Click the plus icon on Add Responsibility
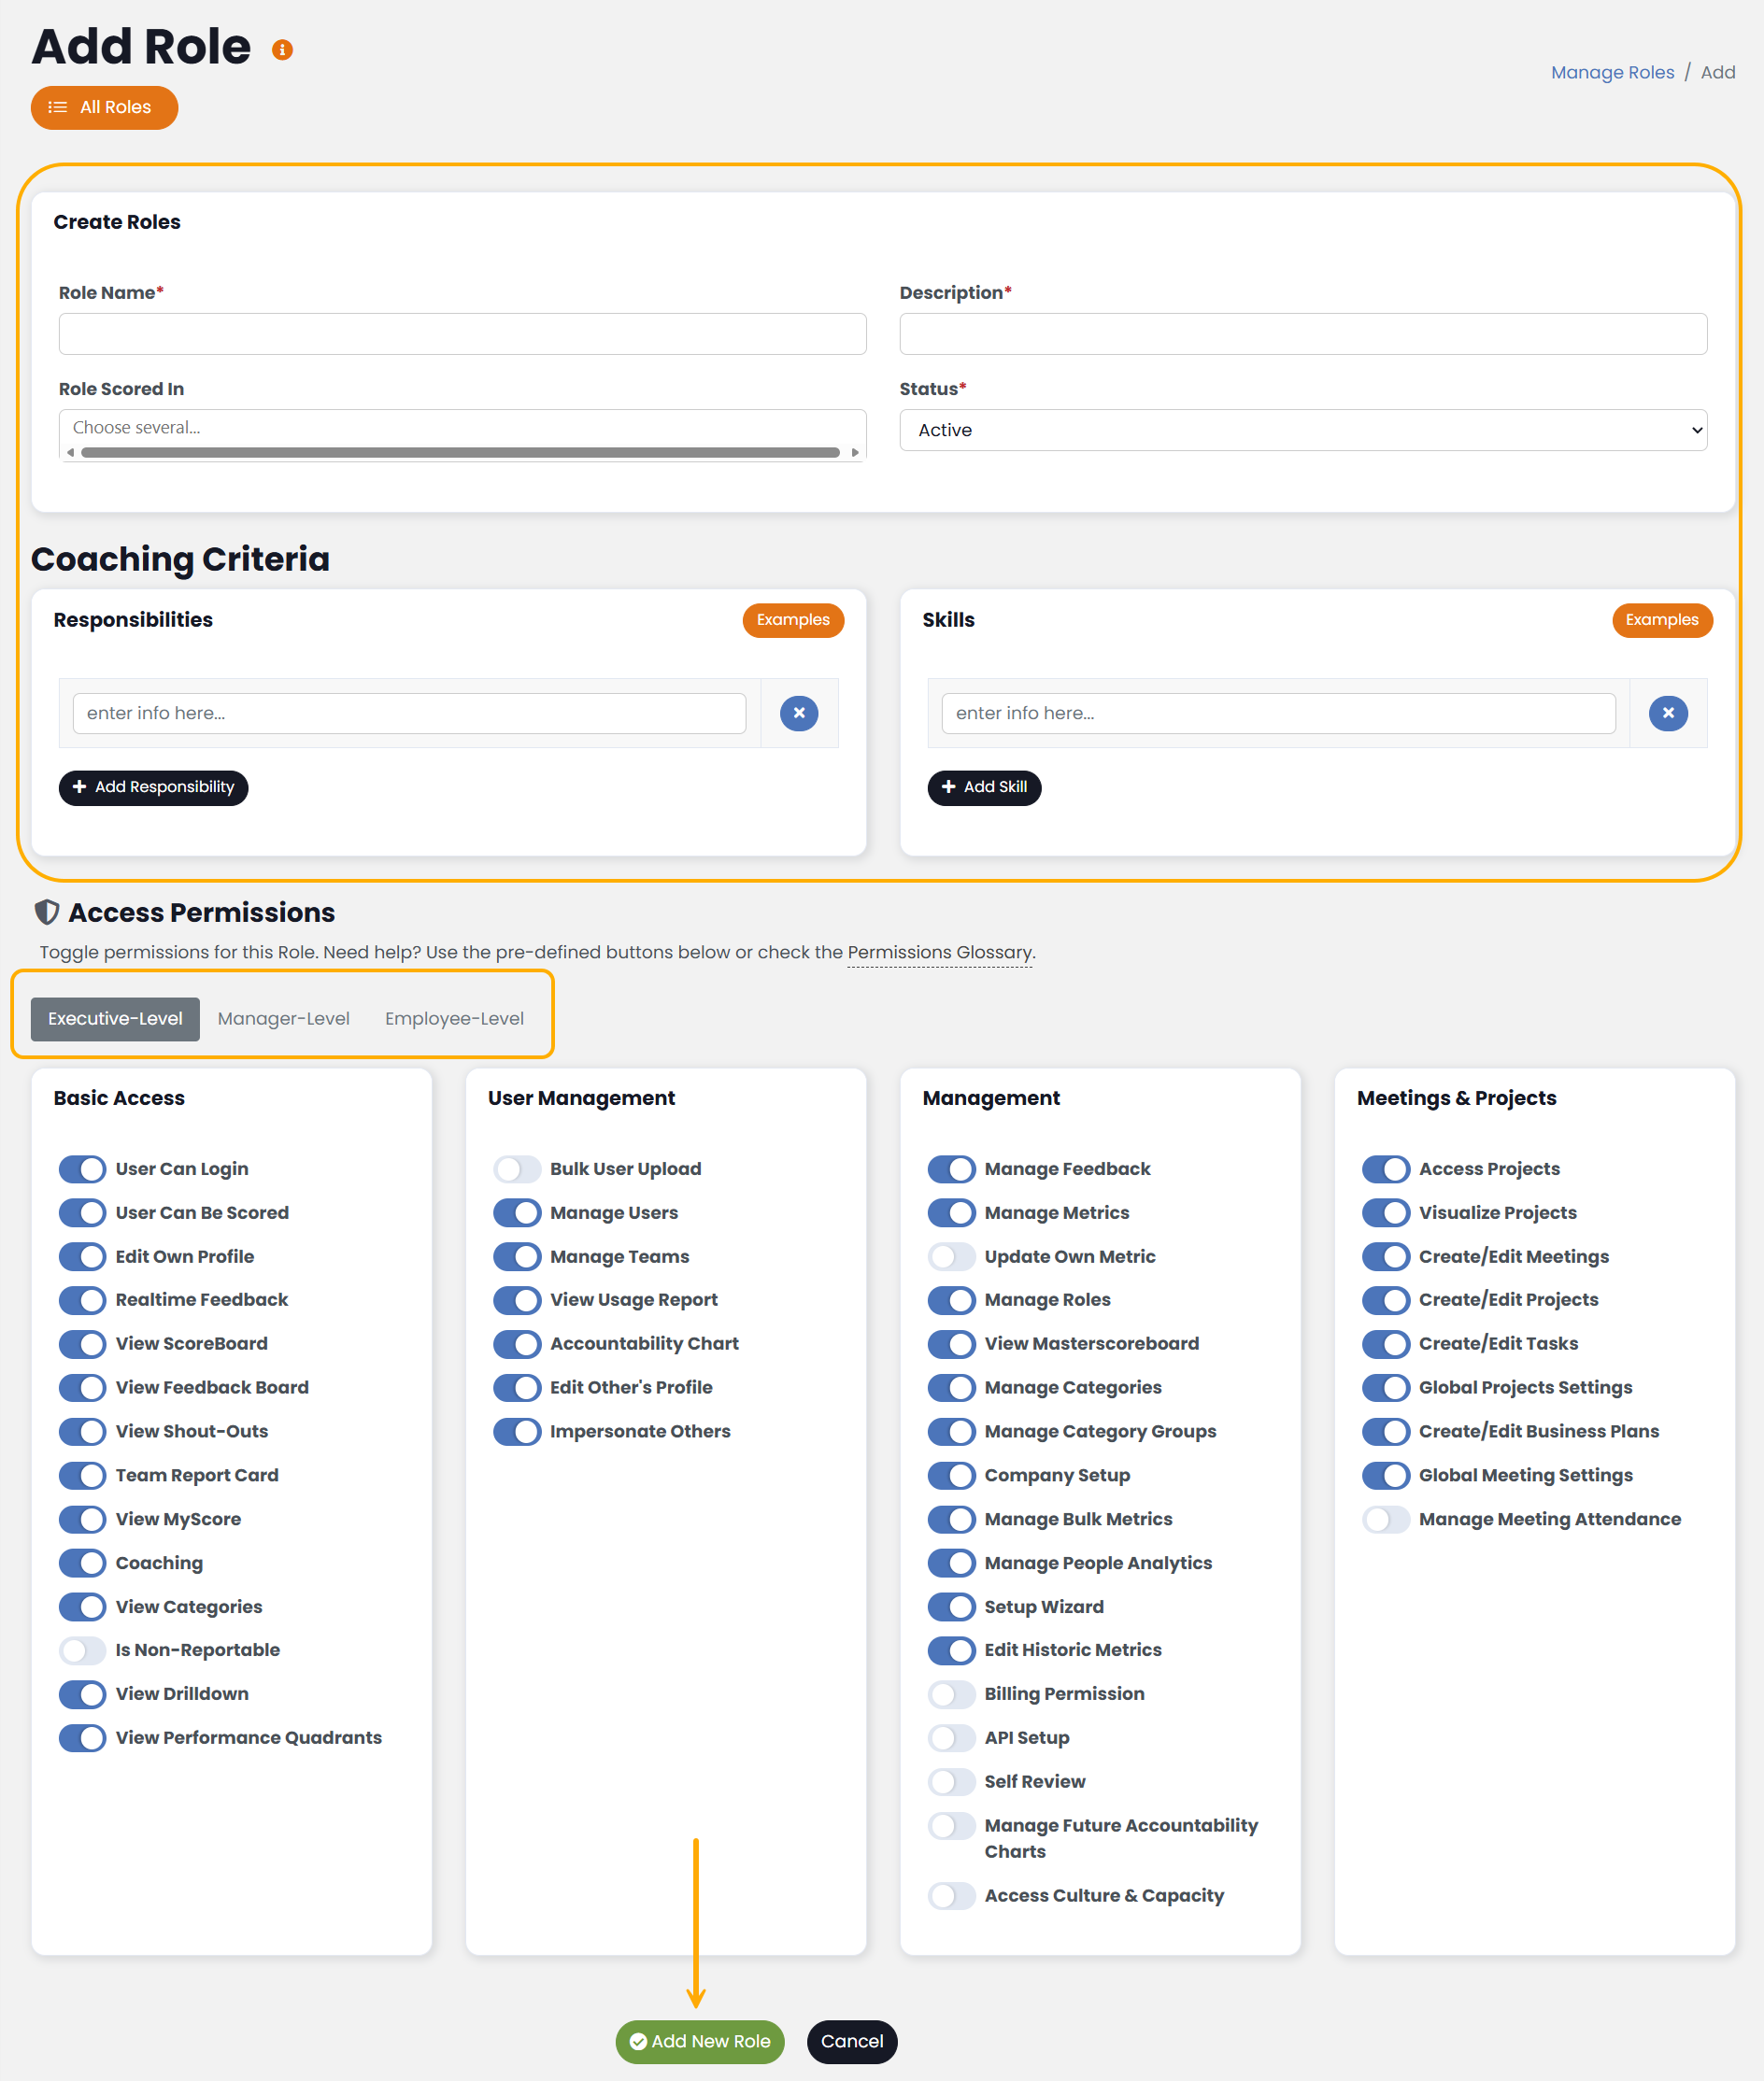 tap(80, 786)
